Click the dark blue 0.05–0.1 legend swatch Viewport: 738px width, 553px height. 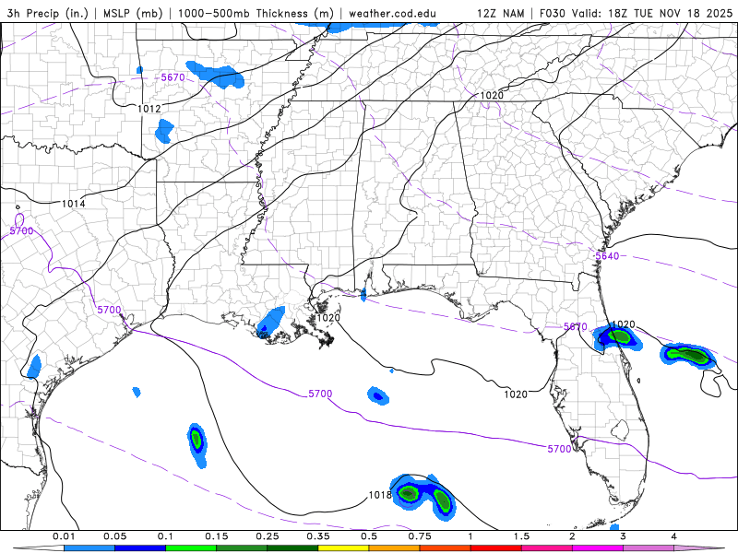click(140, 548)
